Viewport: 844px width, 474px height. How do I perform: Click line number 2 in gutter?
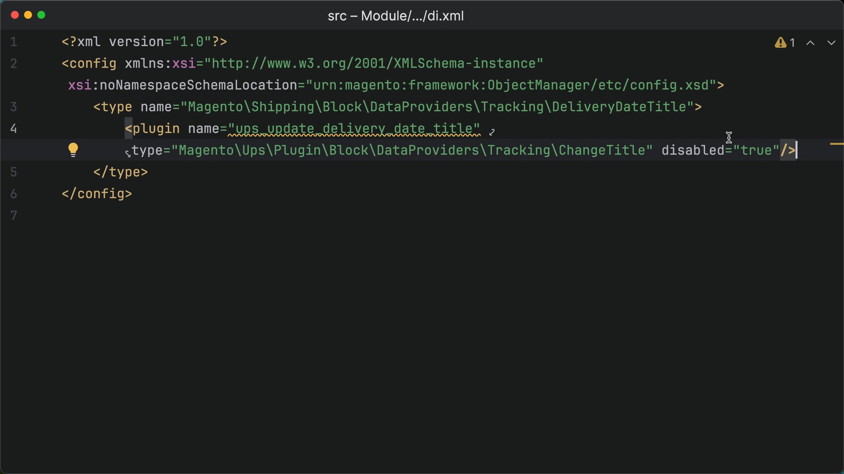(x=14, y=63)
